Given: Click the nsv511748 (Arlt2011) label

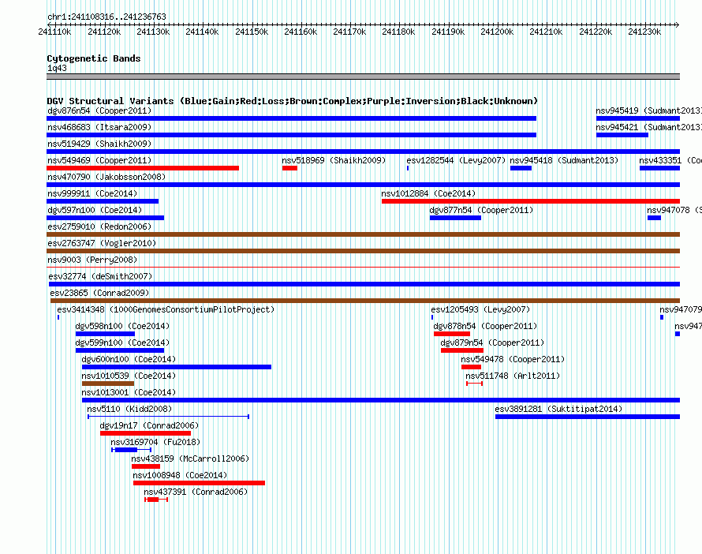Looking at the screenshot, I should [x=513, y=376].
